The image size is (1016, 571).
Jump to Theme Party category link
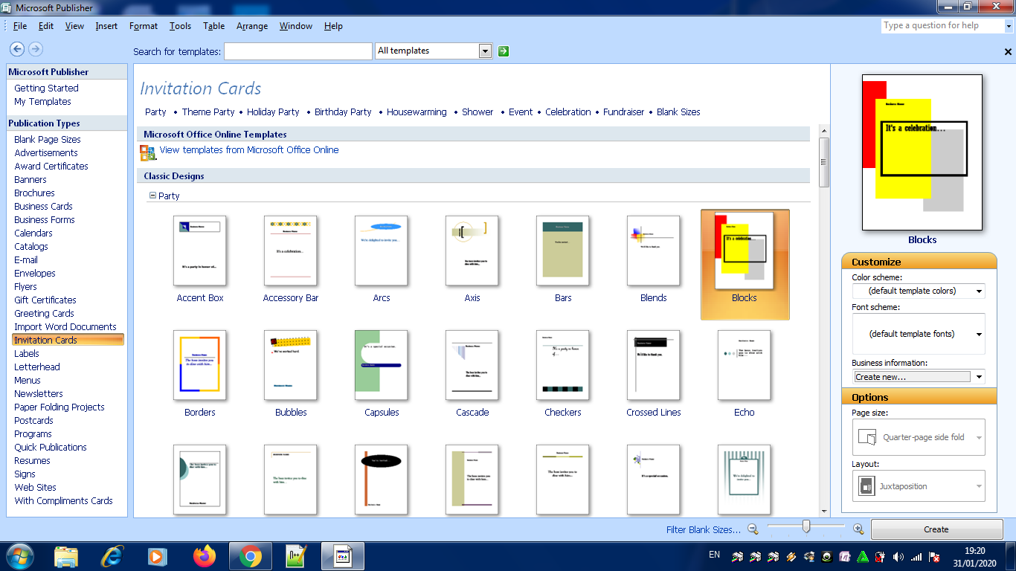pyautogui.click(x=208, y=112)
